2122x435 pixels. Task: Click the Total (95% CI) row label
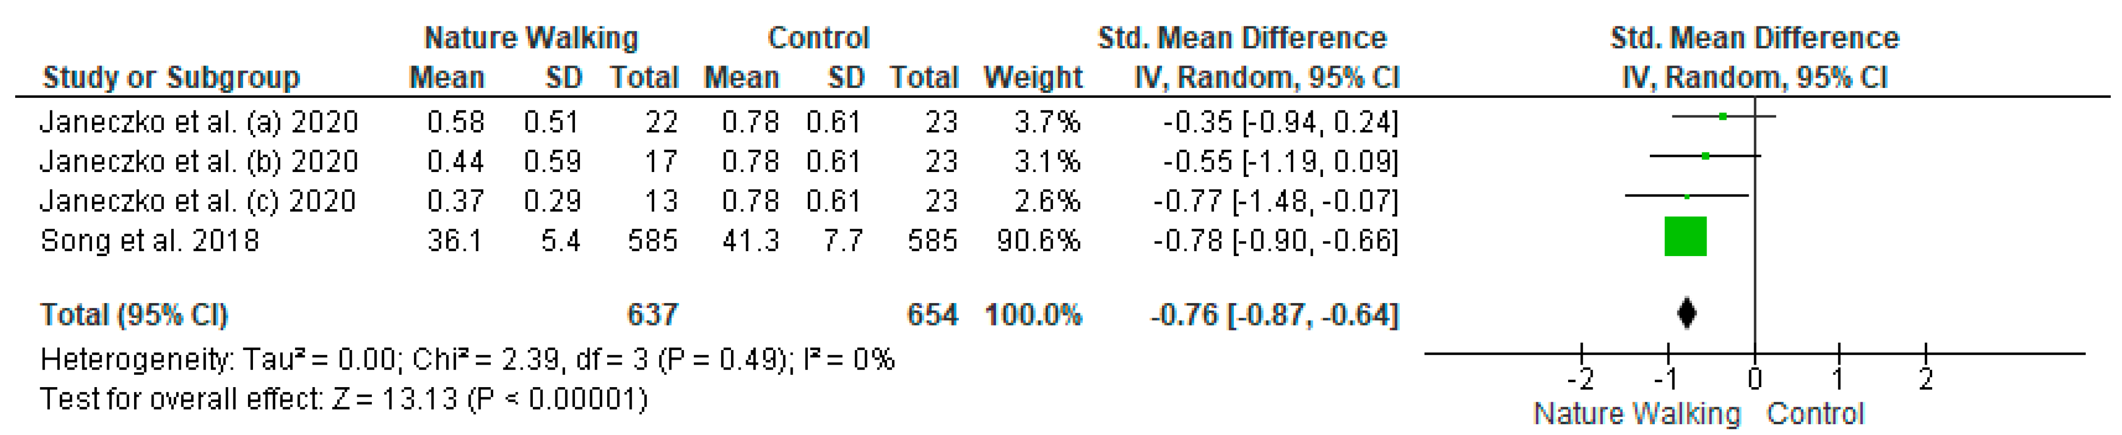pos(134,314)
